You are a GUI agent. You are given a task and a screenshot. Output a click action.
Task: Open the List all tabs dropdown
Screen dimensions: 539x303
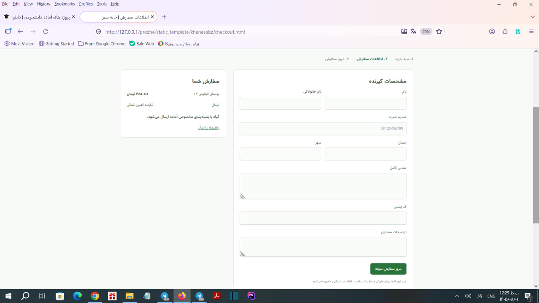533,17
